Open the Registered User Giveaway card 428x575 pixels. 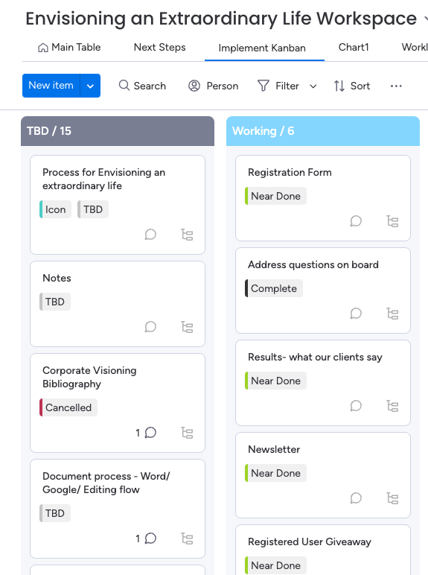[x=323, y=550]
